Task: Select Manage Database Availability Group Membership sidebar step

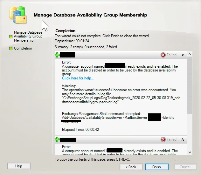Action: (28, 36)
